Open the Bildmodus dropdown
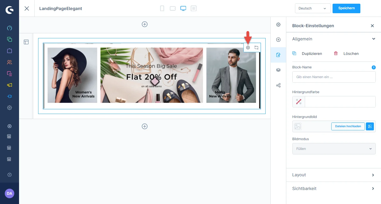 (x=334, y=149)
